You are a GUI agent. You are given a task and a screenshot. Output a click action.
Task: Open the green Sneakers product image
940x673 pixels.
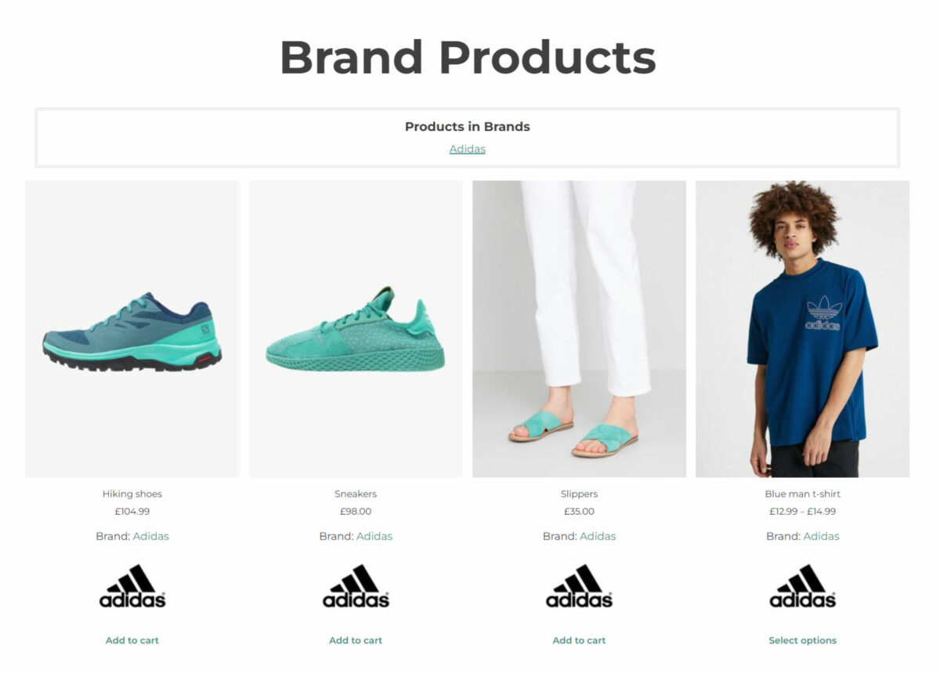[x=356, y=329]
